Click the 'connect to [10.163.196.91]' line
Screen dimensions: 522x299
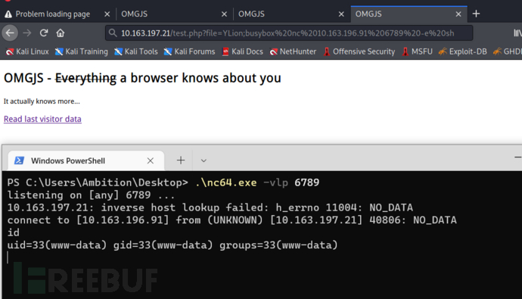coord(231,220)
